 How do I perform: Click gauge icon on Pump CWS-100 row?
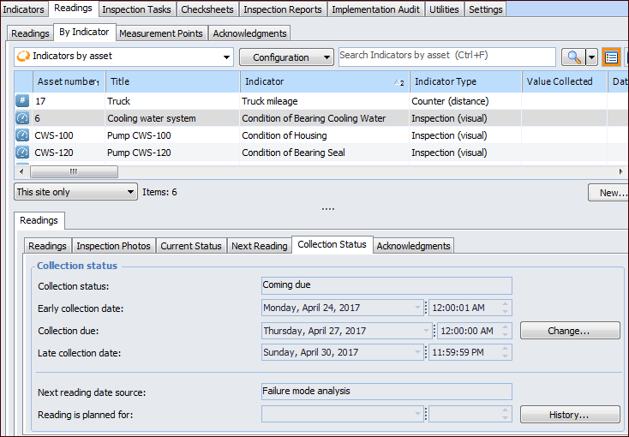click(x=22, y=135)
